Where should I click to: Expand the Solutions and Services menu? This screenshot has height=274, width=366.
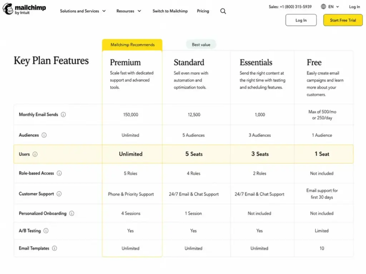pyautogui.click(x=83, y=11)
